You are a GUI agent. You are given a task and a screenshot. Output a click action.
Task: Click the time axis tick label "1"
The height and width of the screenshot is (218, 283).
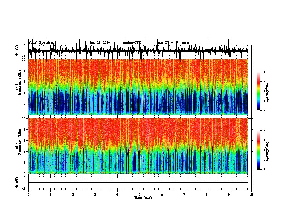[x=50, y=194]
